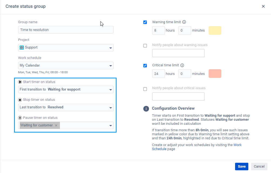This screenshot has height=173, width=271.
Task: Uncheck the Critical time limit checkbox
Action: [x=145, y=66]
